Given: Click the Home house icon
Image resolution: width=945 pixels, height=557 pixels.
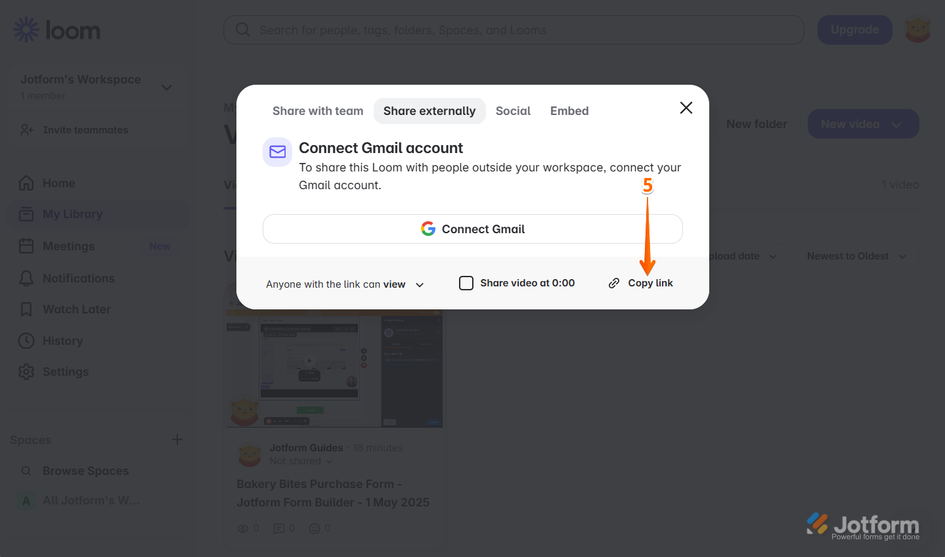Looking at the screenshot, I should click(26, 183).
